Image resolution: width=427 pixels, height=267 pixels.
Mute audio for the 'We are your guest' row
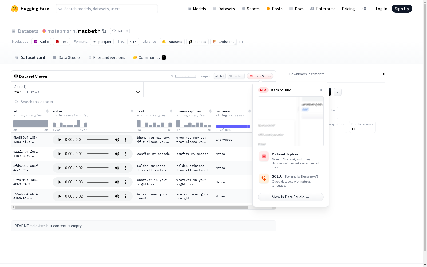[117, 196]
